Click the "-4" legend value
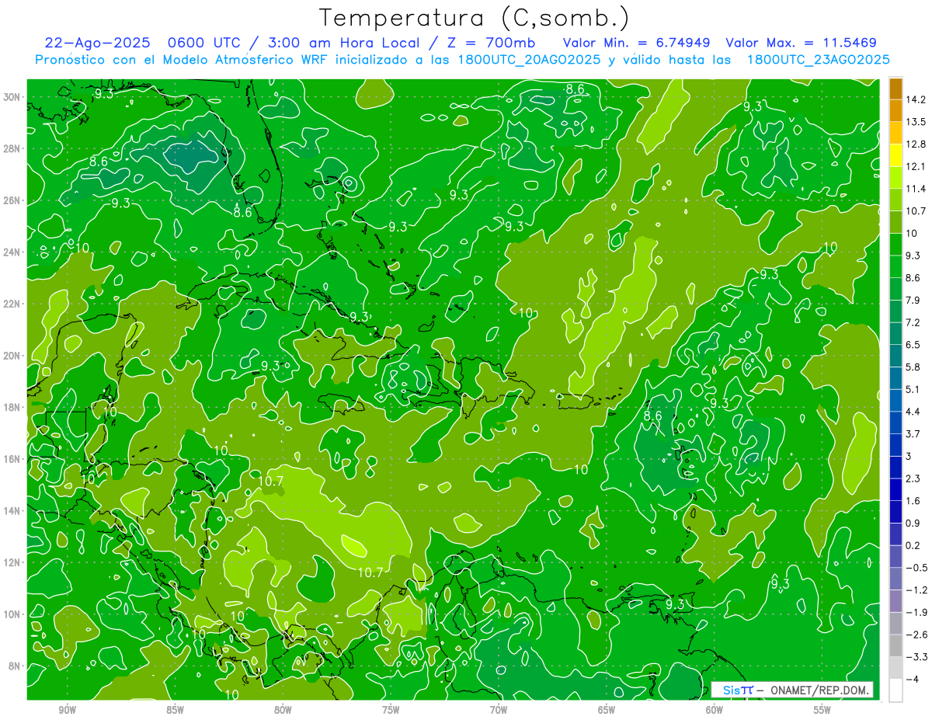 [913, 679]
